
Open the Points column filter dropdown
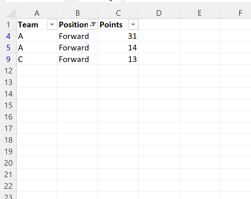click(133, 24)
